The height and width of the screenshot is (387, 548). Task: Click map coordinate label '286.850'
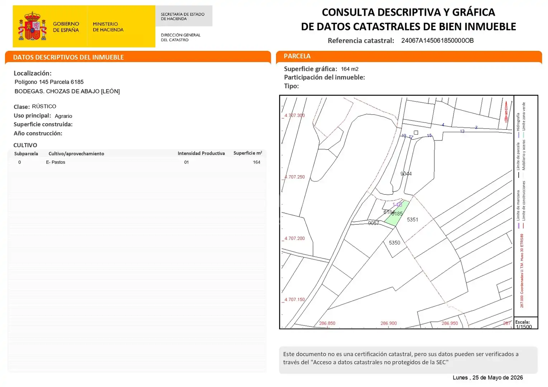pos(327,323)
